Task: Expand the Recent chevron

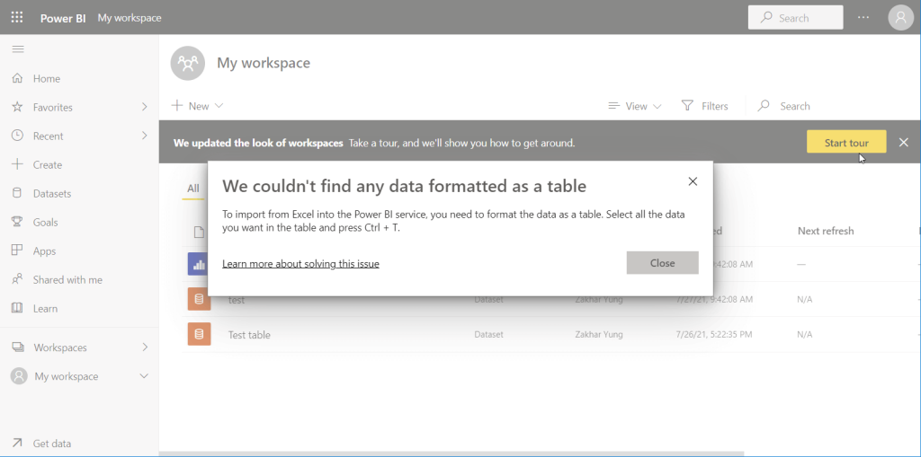Action: [145, 136]
